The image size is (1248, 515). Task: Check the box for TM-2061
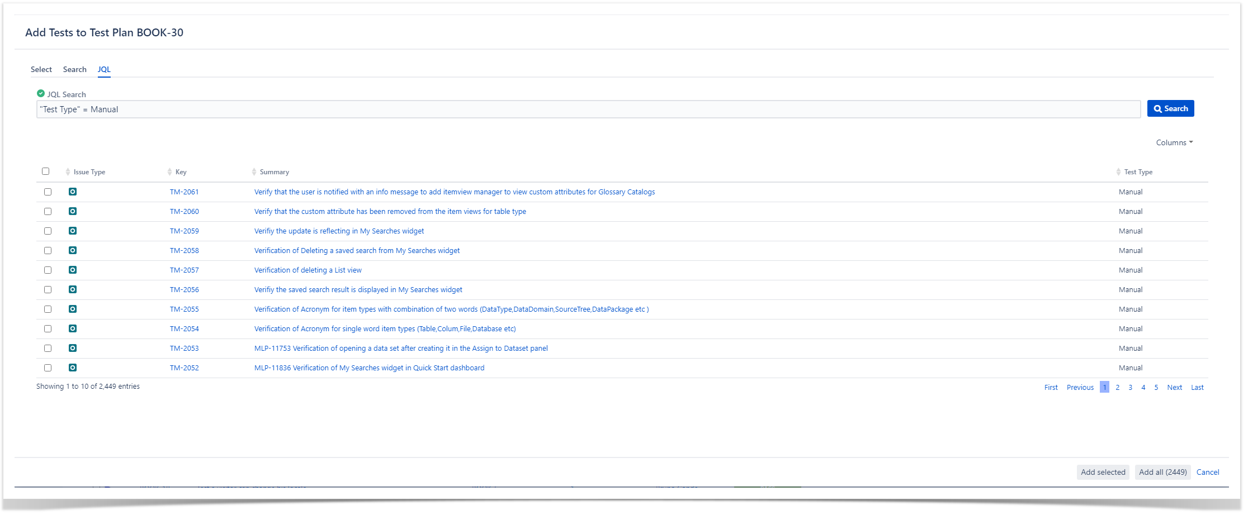pyautogui.click(x=48, y=192)
